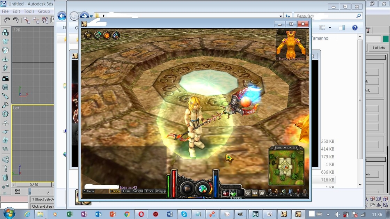Toggle the running man run mode icon
Viewport: 390px width, 219px height.
pos(248,193)
